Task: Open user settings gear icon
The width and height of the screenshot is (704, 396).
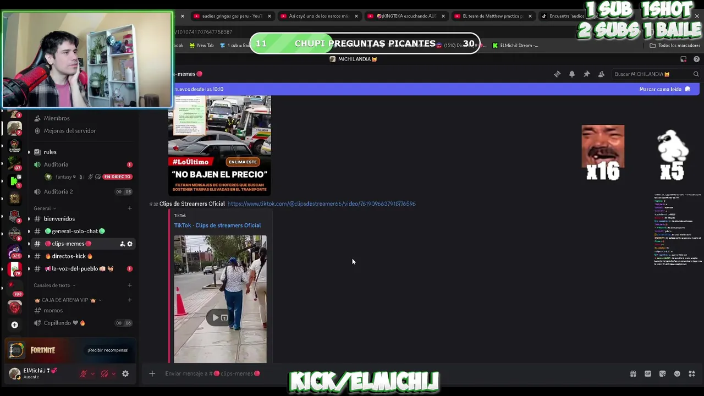Action: tap(125, 373)
